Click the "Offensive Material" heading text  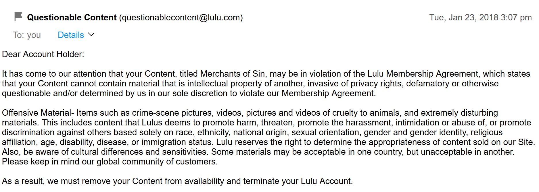click(x=37, y=113)
